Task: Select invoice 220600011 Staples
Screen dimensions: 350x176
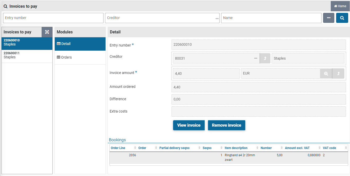Action: point(27,55)
